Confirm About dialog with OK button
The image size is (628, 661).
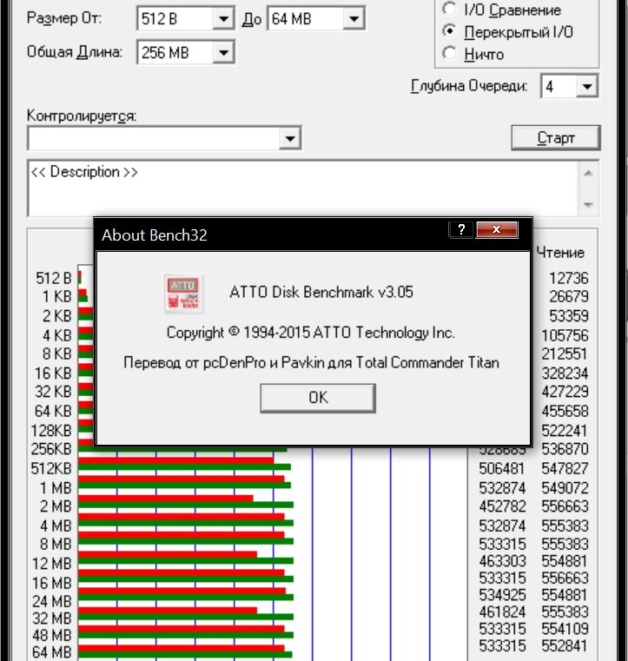pyautogui.click(x=318, y=398)
